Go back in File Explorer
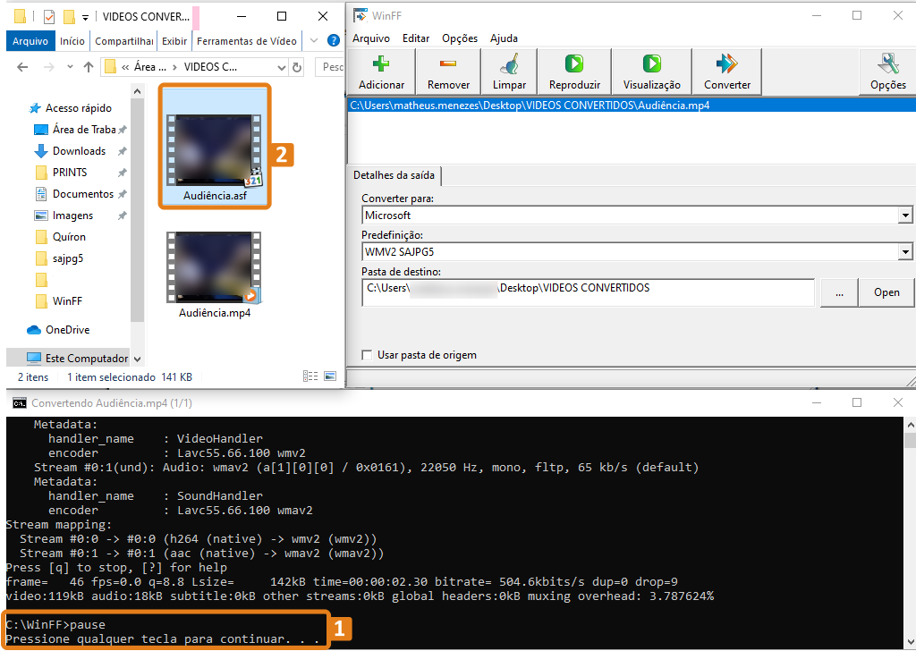This screenshot has width=916, height=651. point(22,67)
